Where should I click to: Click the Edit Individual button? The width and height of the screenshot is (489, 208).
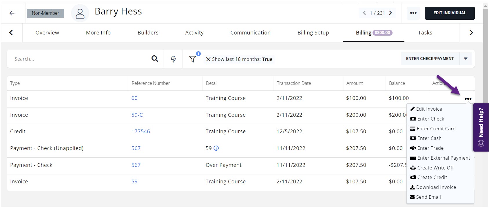(x=450, y=13)
